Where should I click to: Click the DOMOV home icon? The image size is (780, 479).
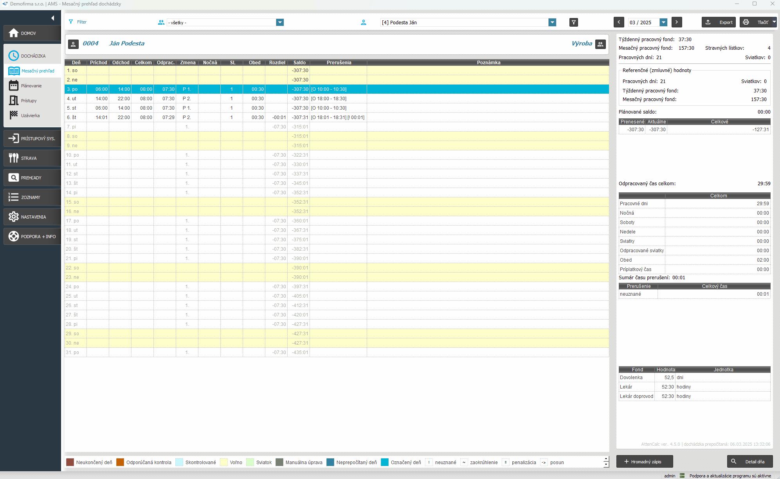(x=14, y=33)
